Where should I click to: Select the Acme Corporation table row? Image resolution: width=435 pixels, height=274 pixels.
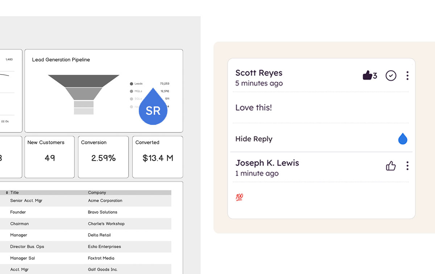105,201
